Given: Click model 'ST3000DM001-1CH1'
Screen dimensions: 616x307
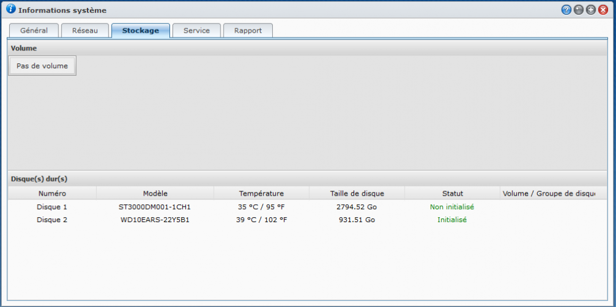Looking at the screenshot, I should 155,207.
